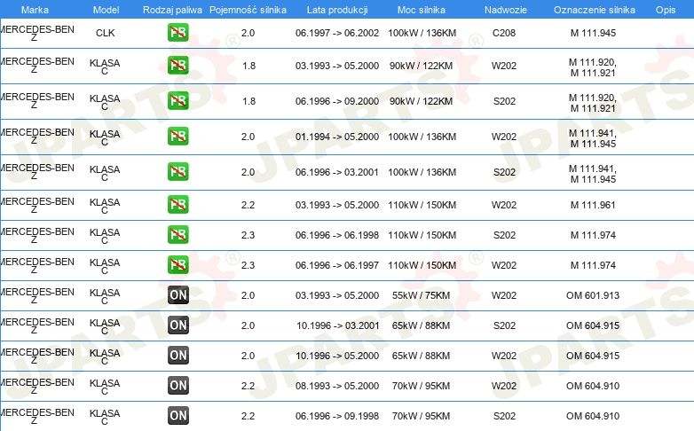Click the Pojemność silnika column header
The width and height of the screenshot is (694, 431).
point(248,10)
